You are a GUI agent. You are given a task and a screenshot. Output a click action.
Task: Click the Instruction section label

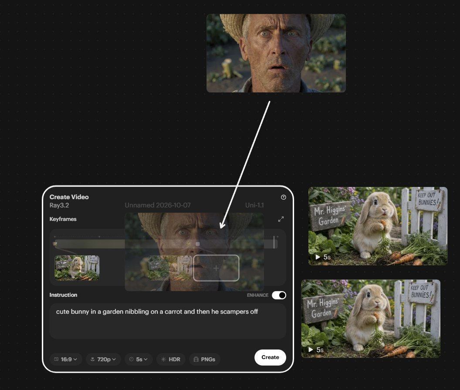pos(63,295)
